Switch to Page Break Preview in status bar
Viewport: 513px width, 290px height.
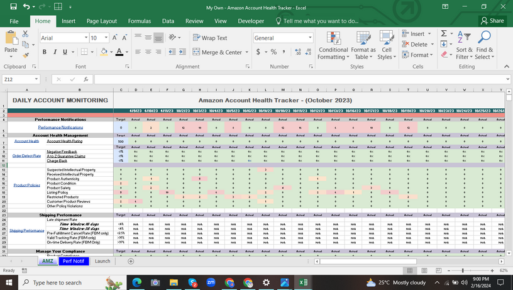pyautogui.click(x=438, y=270)
